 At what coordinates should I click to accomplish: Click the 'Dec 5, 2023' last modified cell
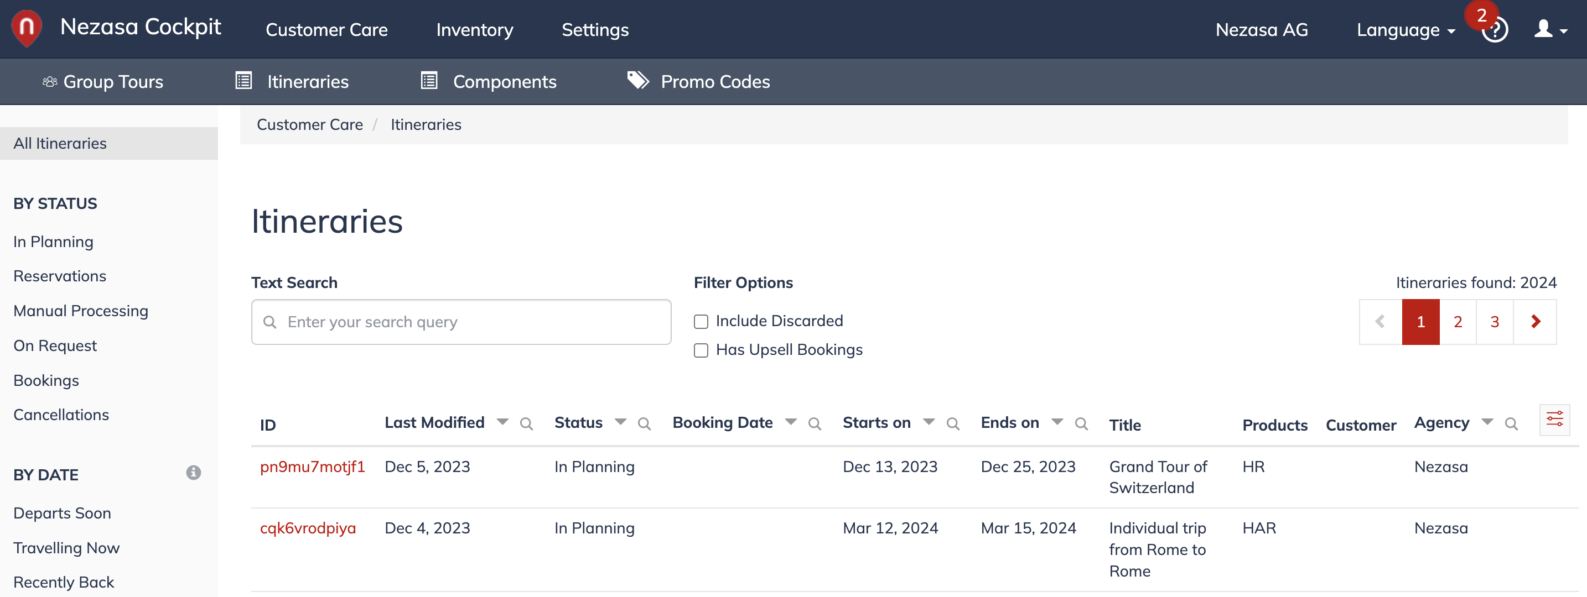pos(428,467)
